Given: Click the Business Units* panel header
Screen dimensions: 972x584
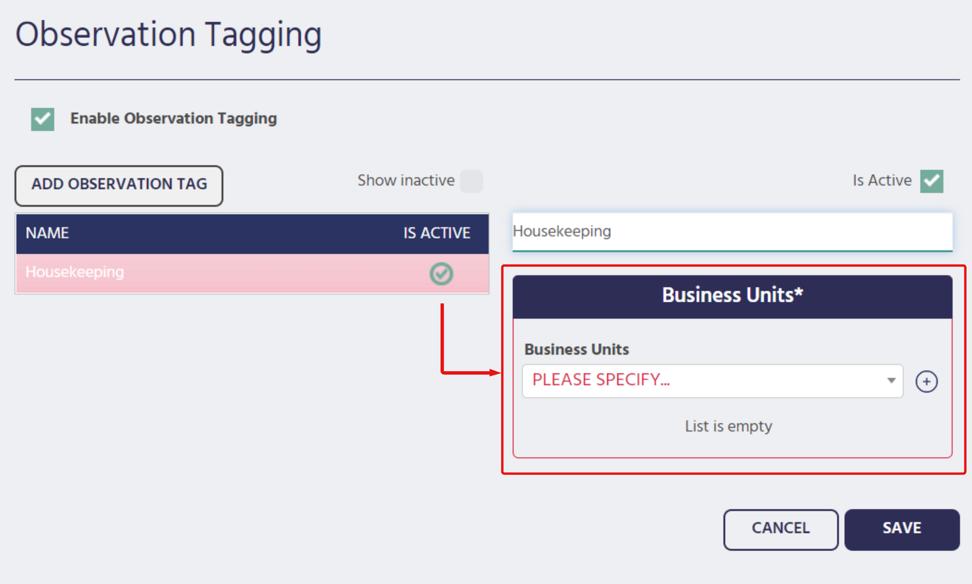Looking at the screenshot, I should point(732,296).
